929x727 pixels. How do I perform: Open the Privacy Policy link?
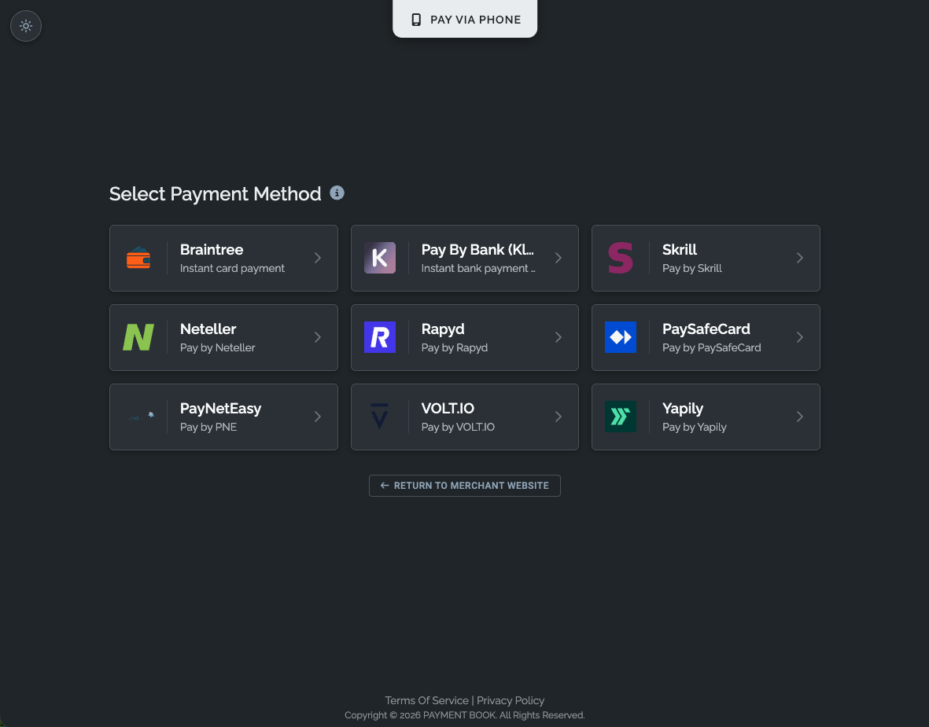pos(511,700)
